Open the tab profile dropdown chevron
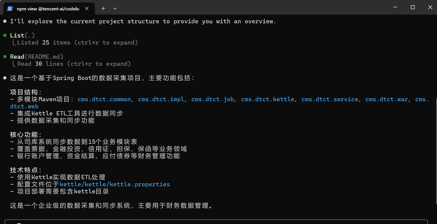This screenshot has height=224, width=437. pyautogui.click(x=115, y=9)
